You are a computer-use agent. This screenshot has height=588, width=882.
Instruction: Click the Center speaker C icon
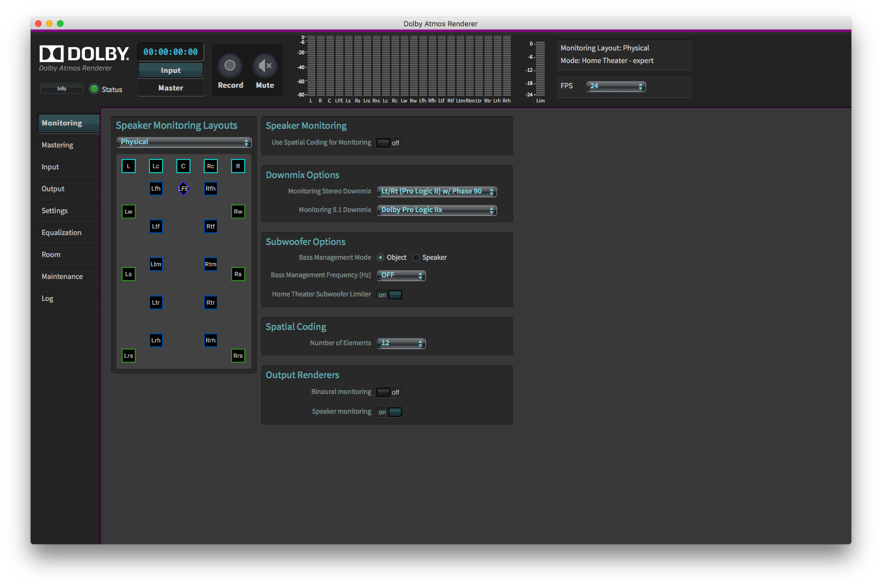click(183, 166)
